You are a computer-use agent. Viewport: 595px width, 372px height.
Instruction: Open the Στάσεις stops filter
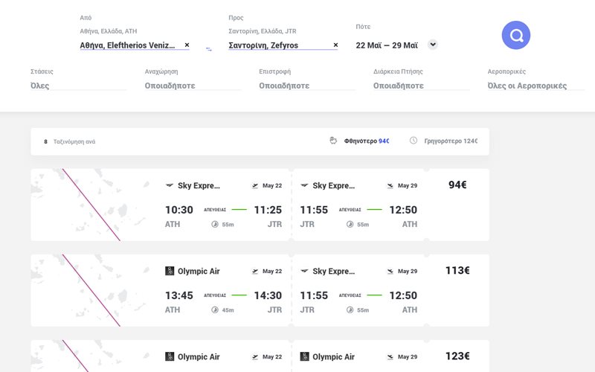78,86
